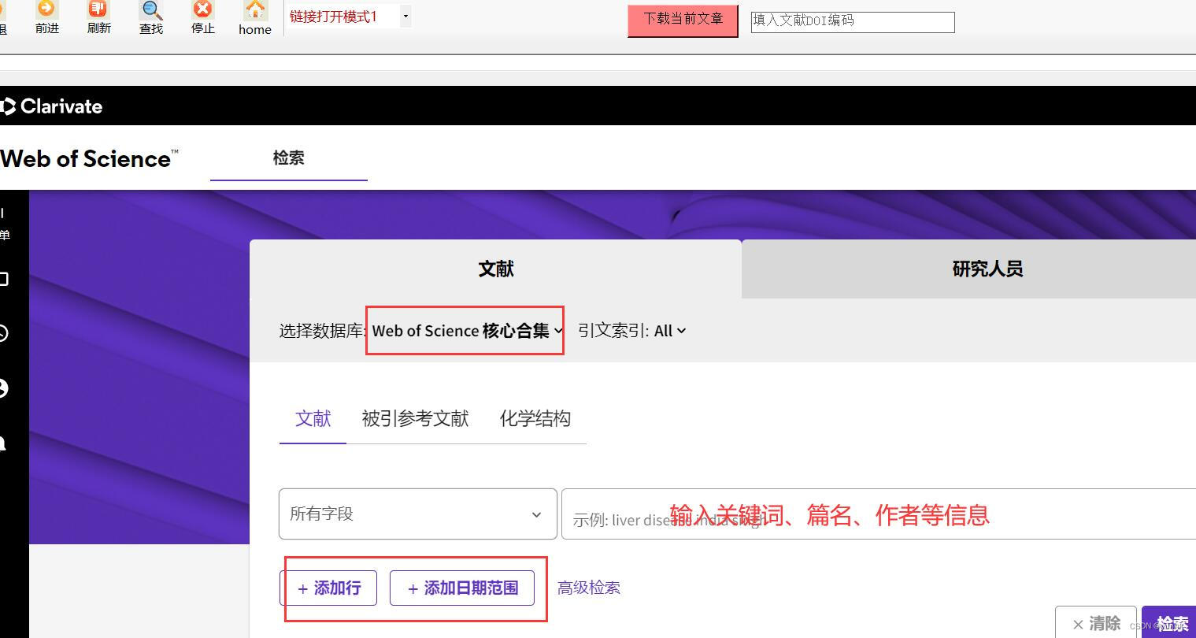Click the 添加日期范围 button
Screen dimensions: 1196x638
coord(462,588)
